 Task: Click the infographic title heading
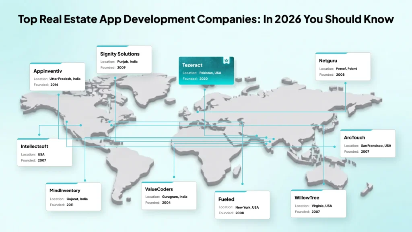coord(206,19)
